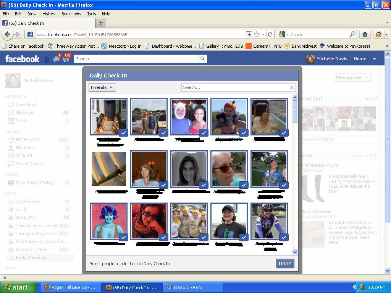Uncheck the couple standing by the waterfall
391x293 pixels.
coord(149,117)
